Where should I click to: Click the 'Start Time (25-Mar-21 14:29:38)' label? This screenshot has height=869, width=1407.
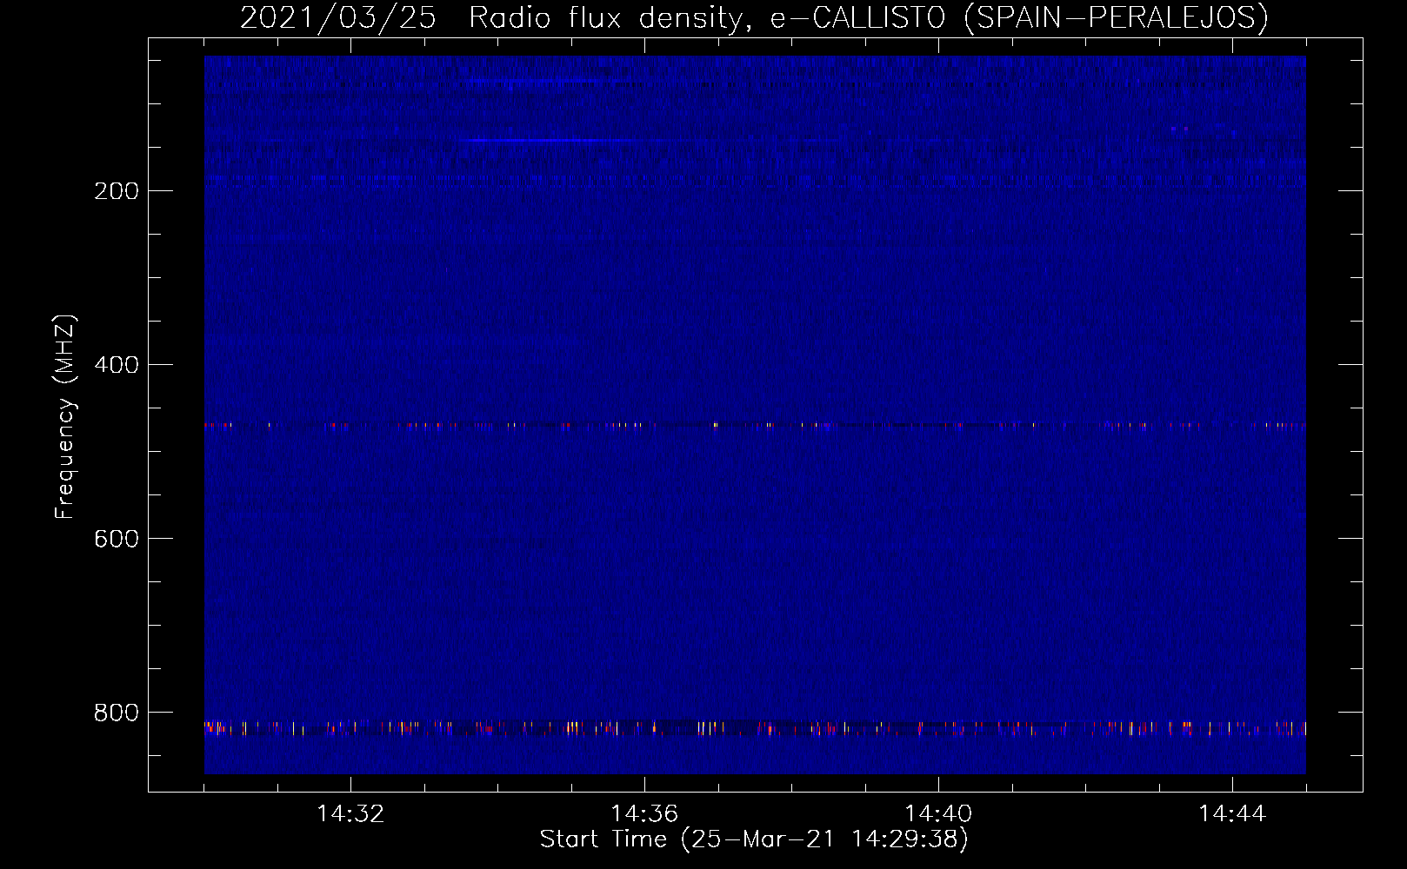[754, 839]
